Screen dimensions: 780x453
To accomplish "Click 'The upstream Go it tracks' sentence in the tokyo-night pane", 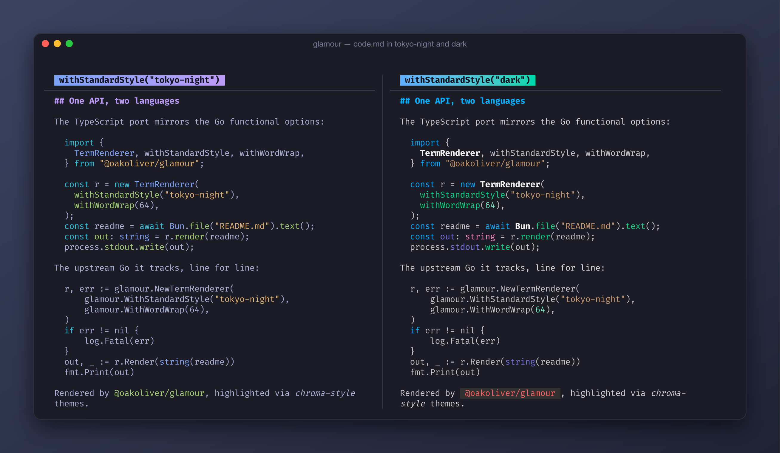I will pyautogui.click(x=157, y=268).
